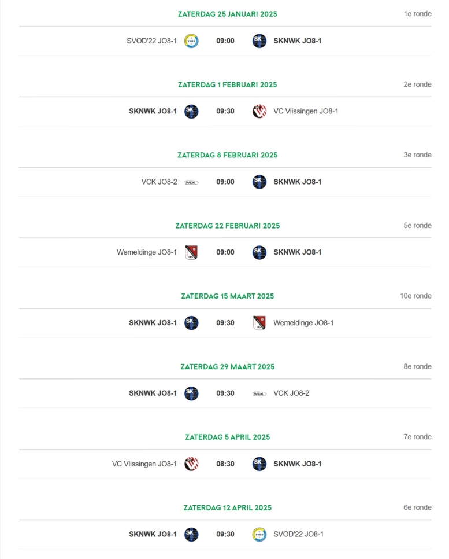Click SVOD'22 logo in the 12 April match
The height and width of the screenshot is (559, 449).
coord(259,534)
